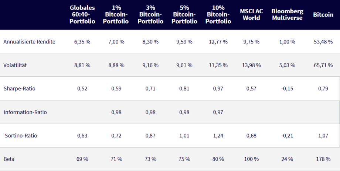Viewport: 340px width, 171px height.
Task: Select the Information-Ratio row label
Action: (25, 112)
